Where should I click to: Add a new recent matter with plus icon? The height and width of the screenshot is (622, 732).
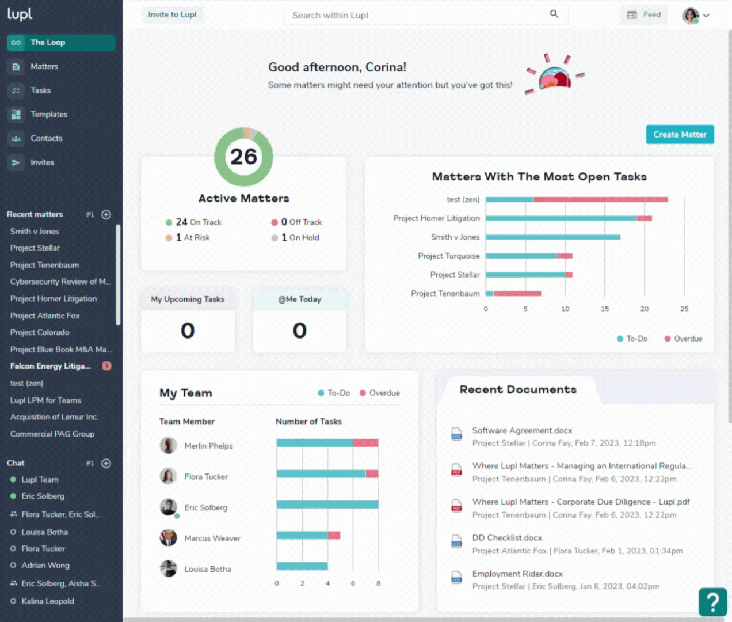click(x=106, y=214)
